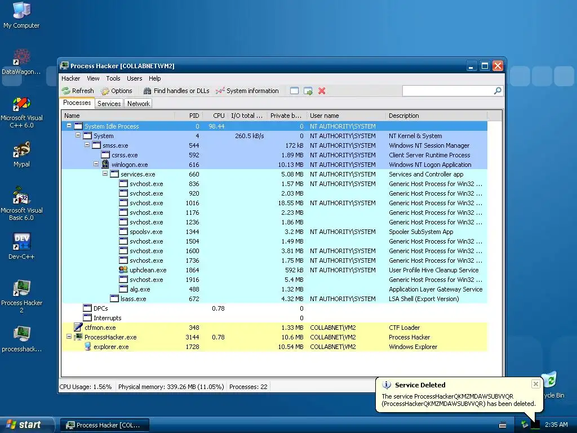Click the red X kill window icon

[322, 91]
